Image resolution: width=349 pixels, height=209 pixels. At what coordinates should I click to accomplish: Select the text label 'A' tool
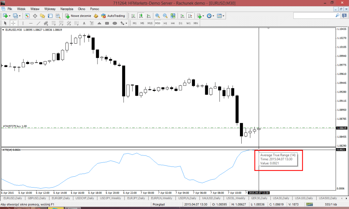(84, 23)
